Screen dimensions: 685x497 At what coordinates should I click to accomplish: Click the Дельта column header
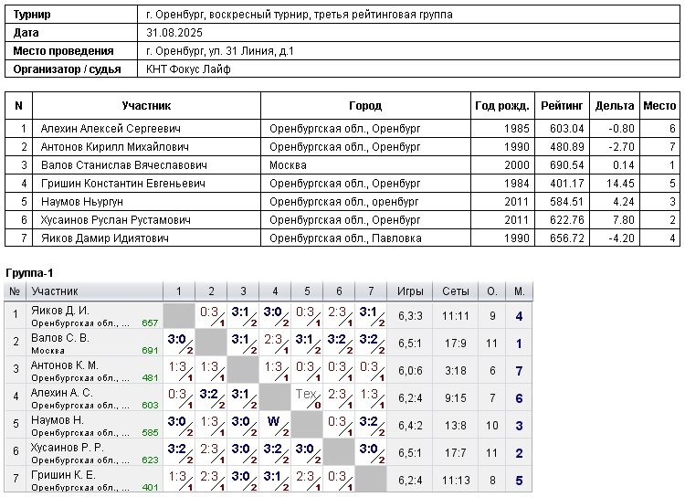[614, 106]
